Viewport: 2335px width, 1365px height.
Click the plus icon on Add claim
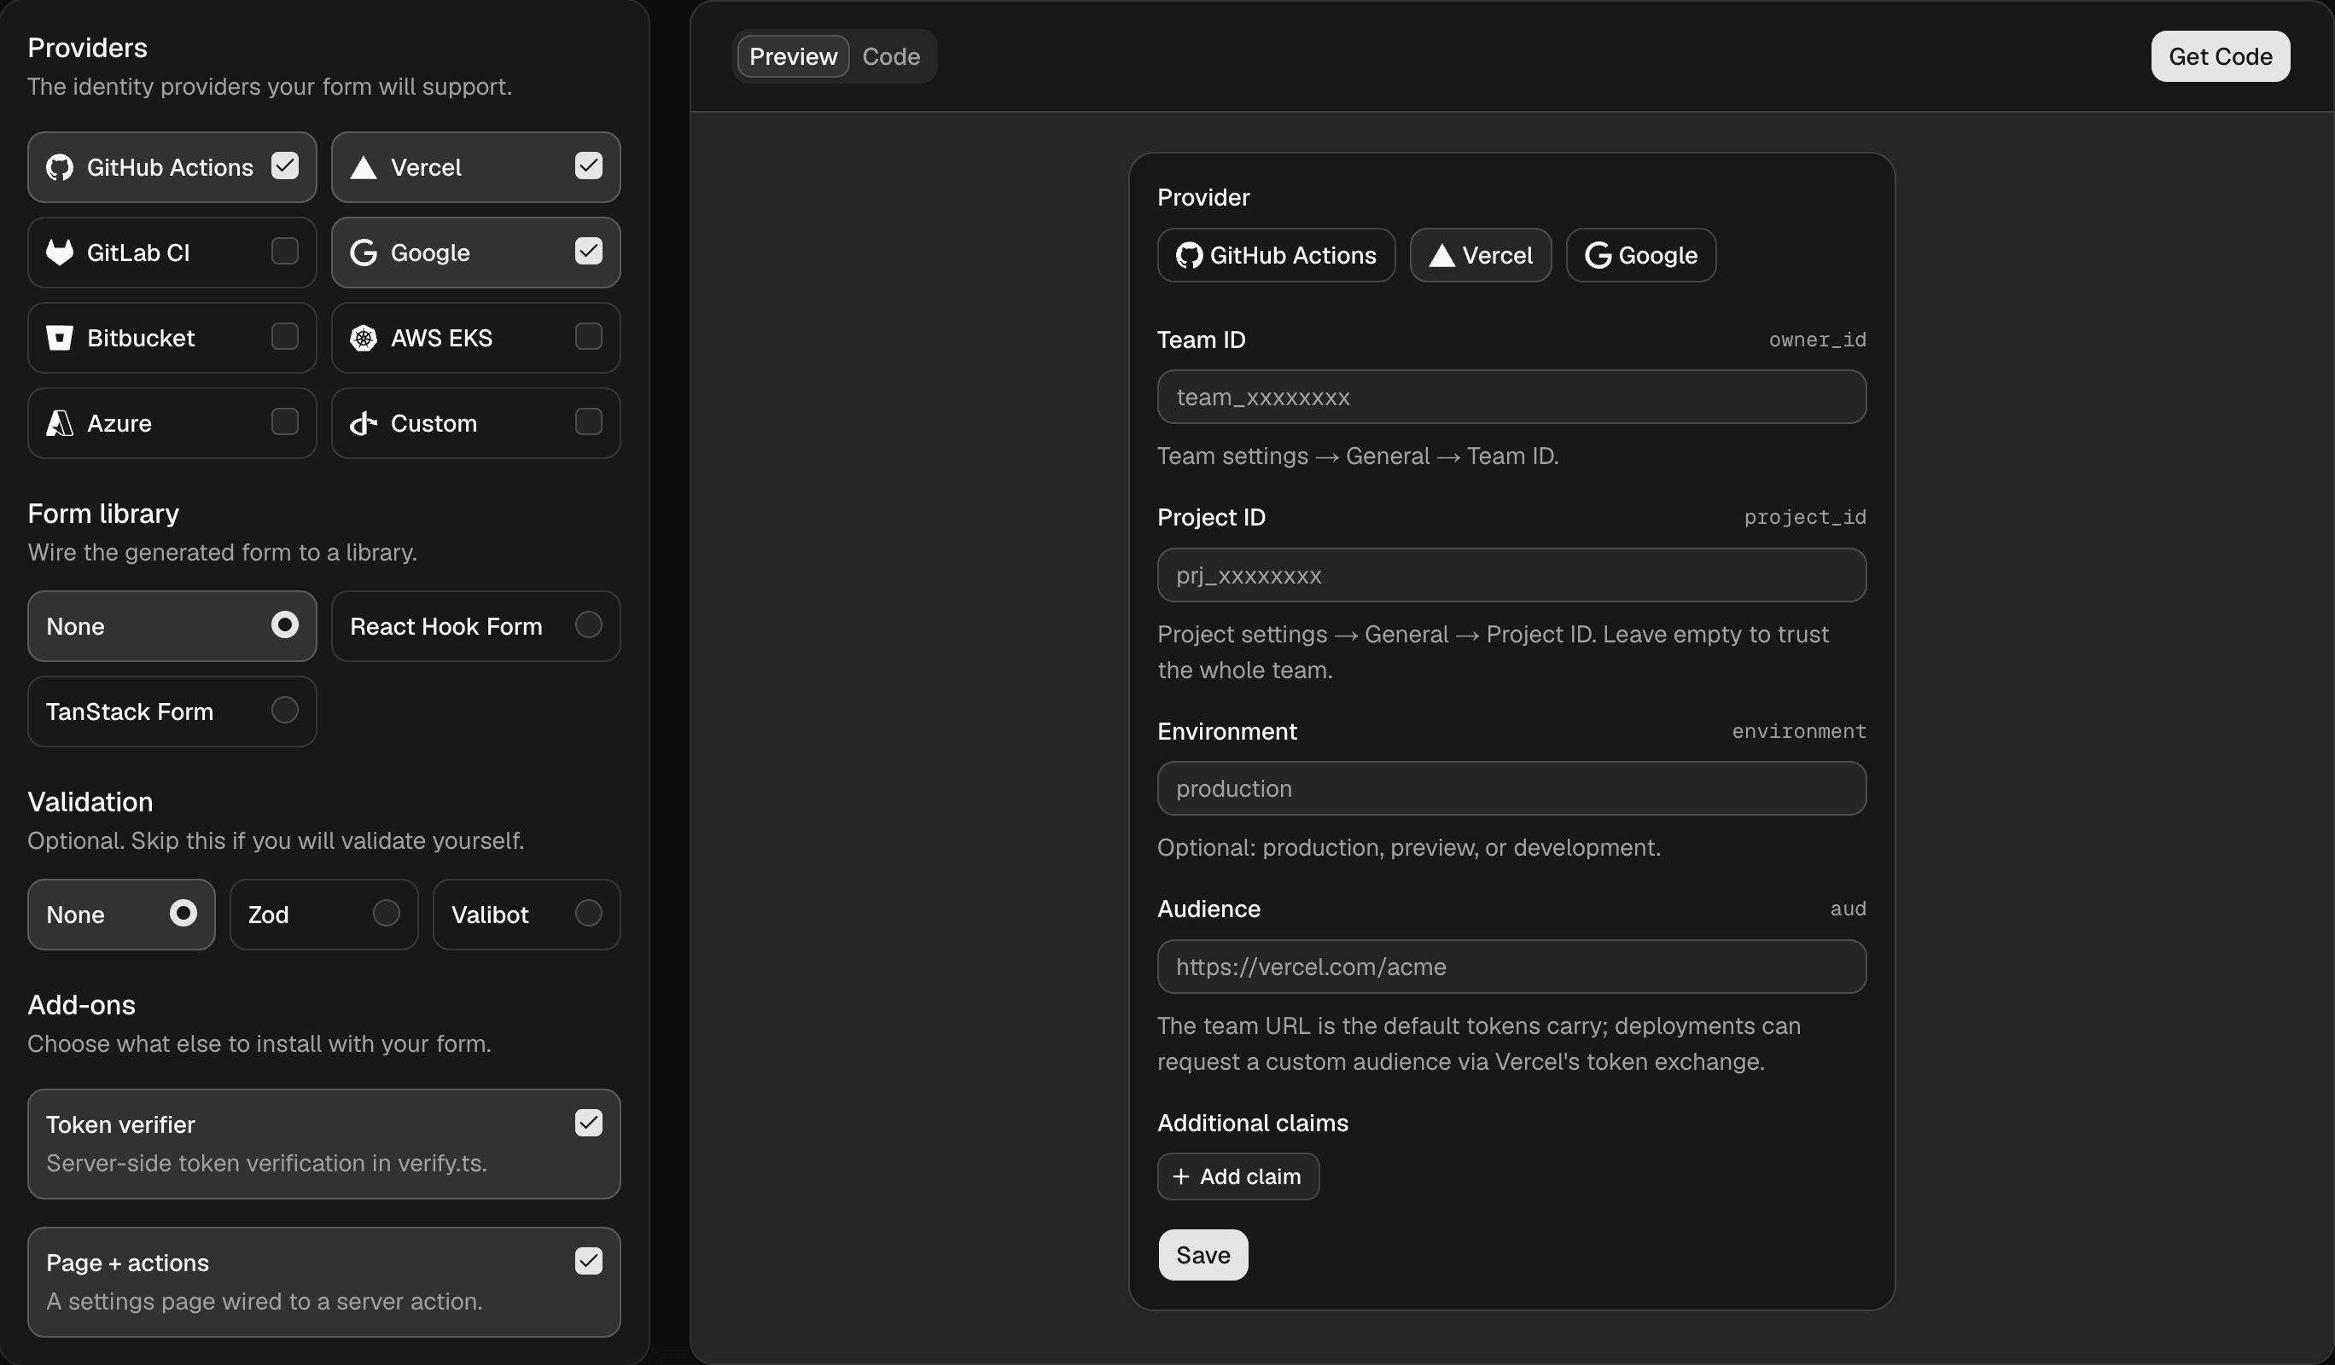[1180, 1176]
